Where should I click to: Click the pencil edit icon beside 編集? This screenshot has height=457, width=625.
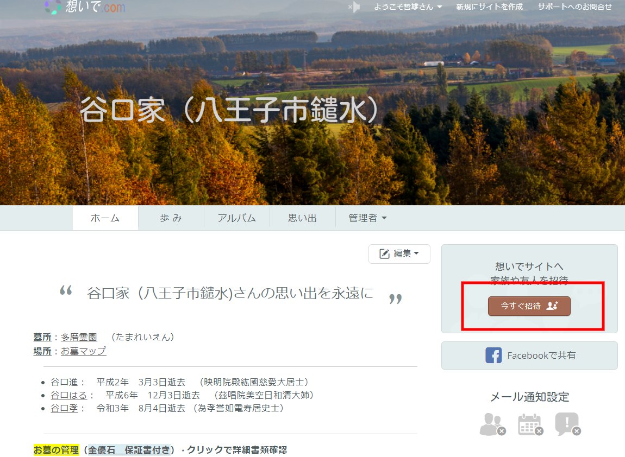click(x=384, y=253)
